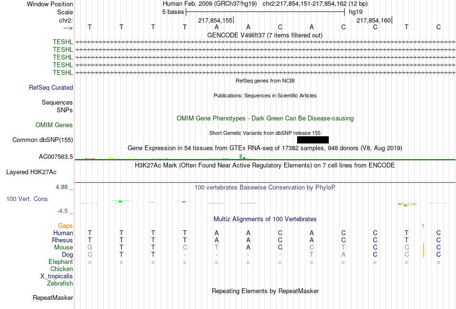
Task: Click the Zebrafish species label
Action: (60, 283)
